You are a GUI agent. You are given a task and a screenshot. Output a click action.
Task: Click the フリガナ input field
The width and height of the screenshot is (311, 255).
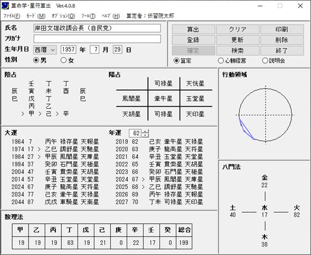click(97, 39)
